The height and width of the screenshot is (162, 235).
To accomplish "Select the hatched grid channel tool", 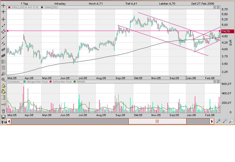I will coord(3,56).
